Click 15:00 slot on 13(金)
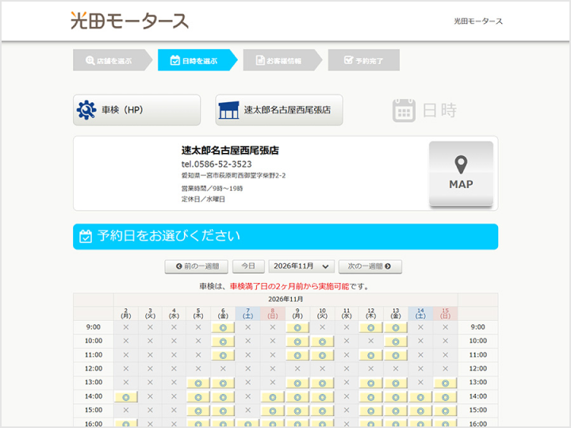Image resolution: width=571 pixels, height=428 pixels. [x=396, y=411]
